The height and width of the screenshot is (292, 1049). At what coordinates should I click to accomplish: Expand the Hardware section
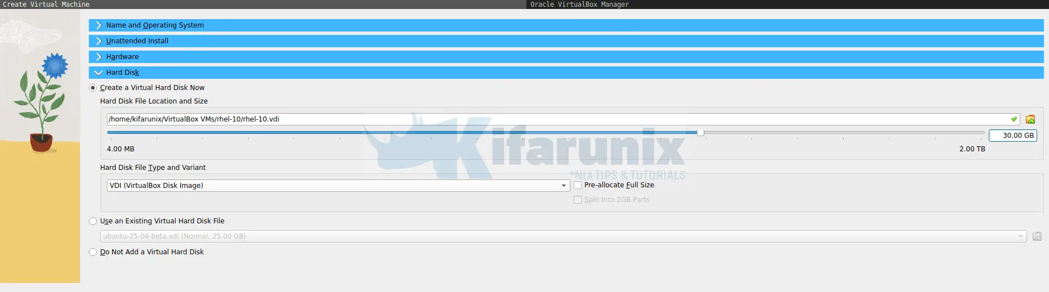(x=566, y=57)
